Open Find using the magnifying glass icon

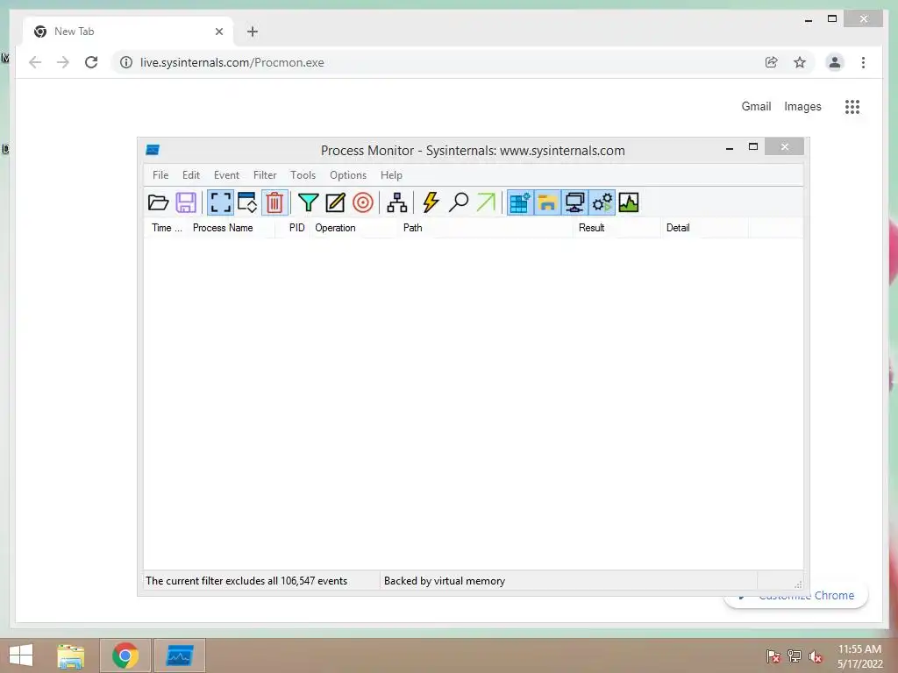pos(458,202)
